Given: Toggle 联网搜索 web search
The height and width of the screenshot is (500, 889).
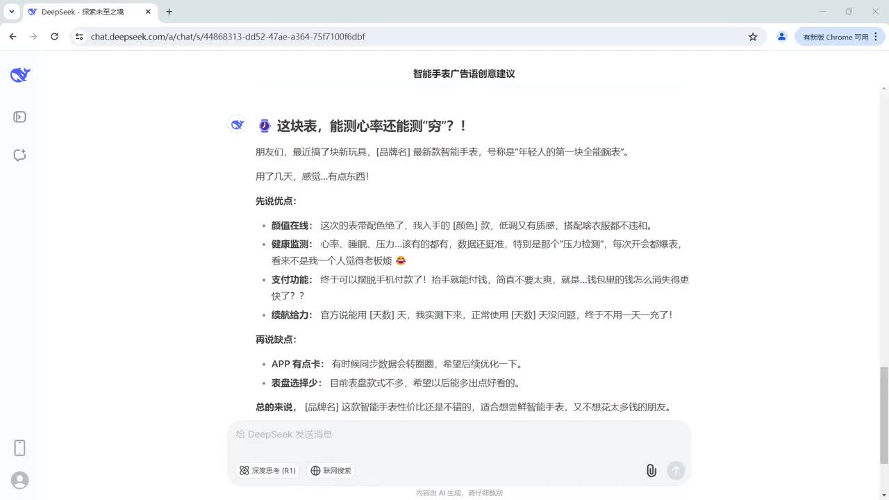Looking at the screenshot, I should click(x=331, y=470).
